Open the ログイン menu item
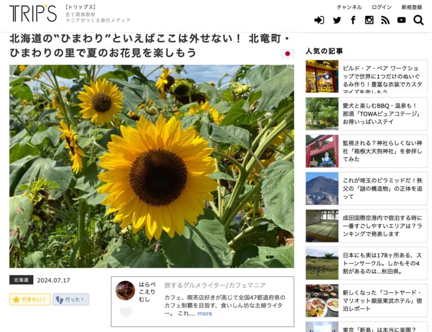 click(x=381, y=7)
